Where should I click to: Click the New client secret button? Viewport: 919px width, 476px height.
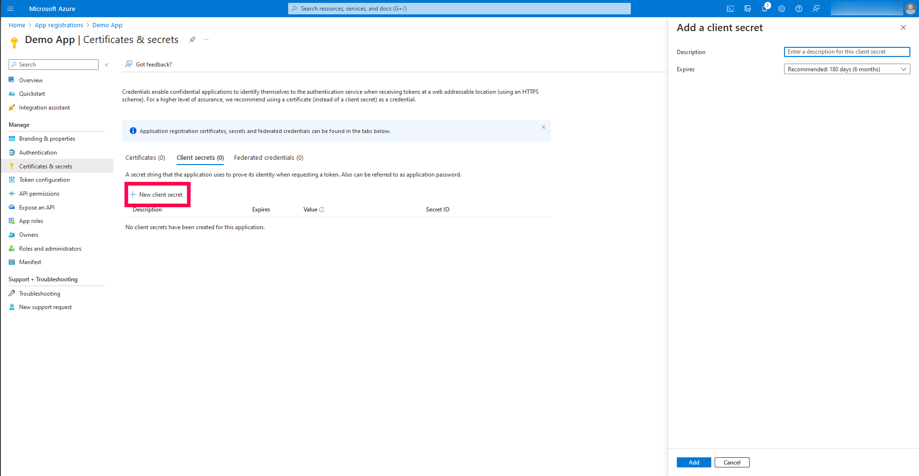(x=157, y=194)
